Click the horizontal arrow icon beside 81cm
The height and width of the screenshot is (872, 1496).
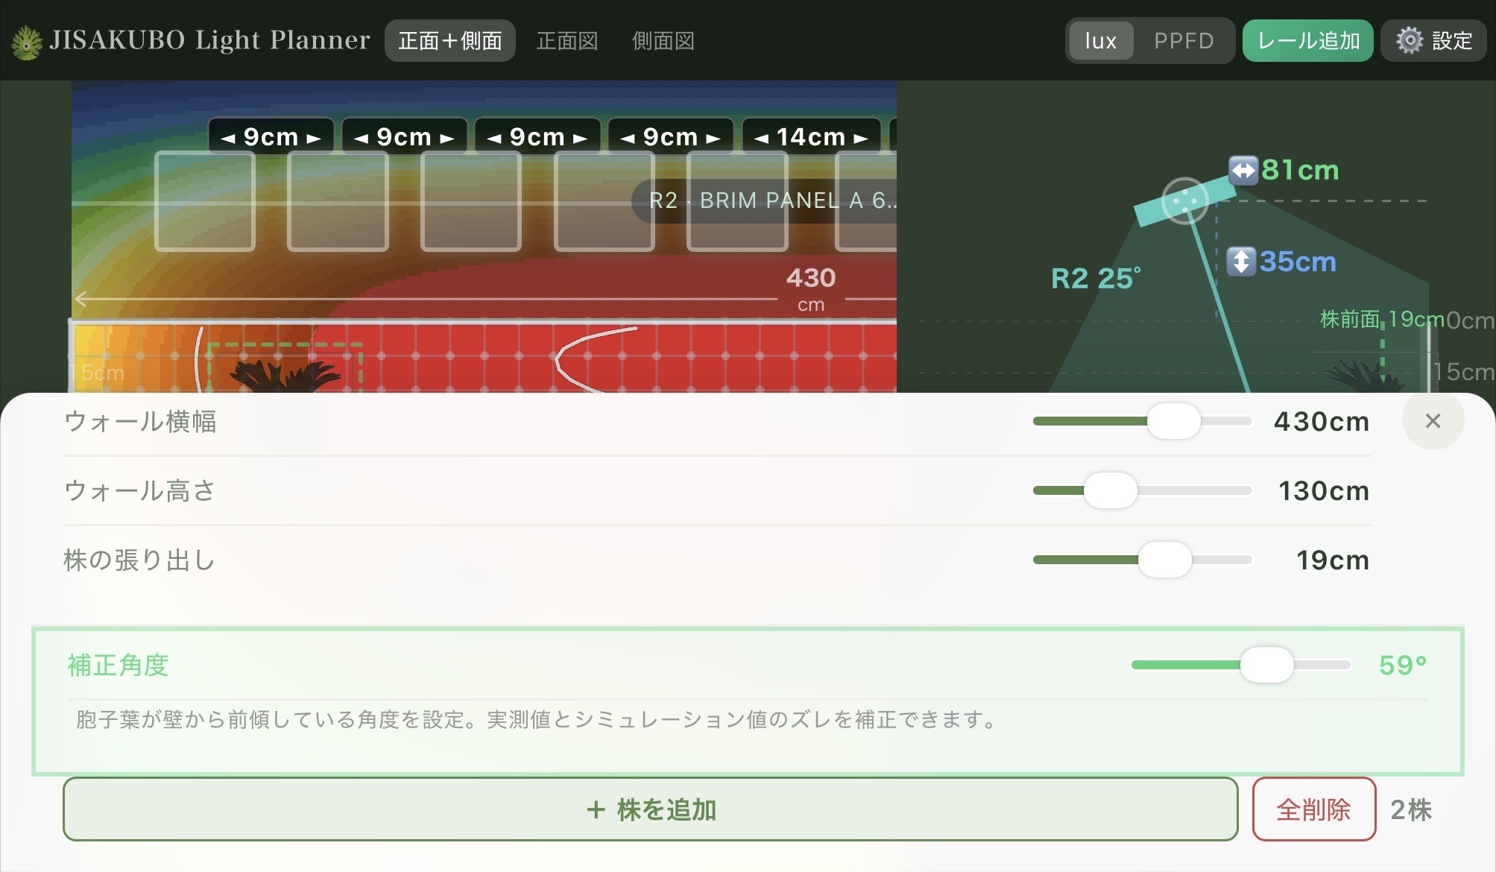pos(1242,170)
